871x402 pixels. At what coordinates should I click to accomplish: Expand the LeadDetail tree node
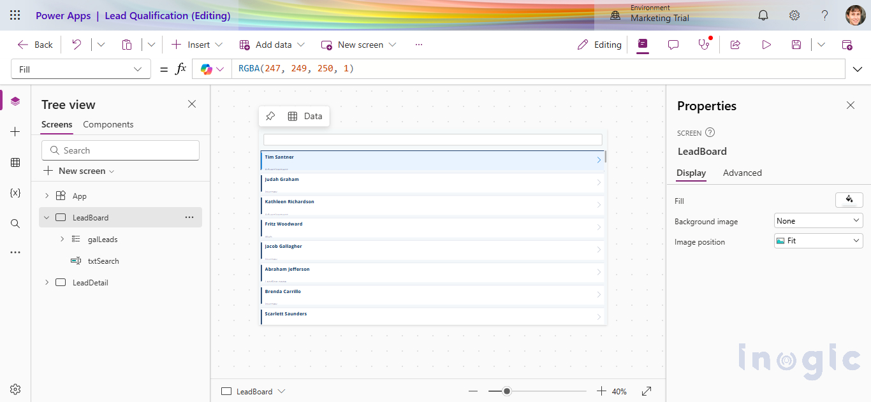coord(47,282)
